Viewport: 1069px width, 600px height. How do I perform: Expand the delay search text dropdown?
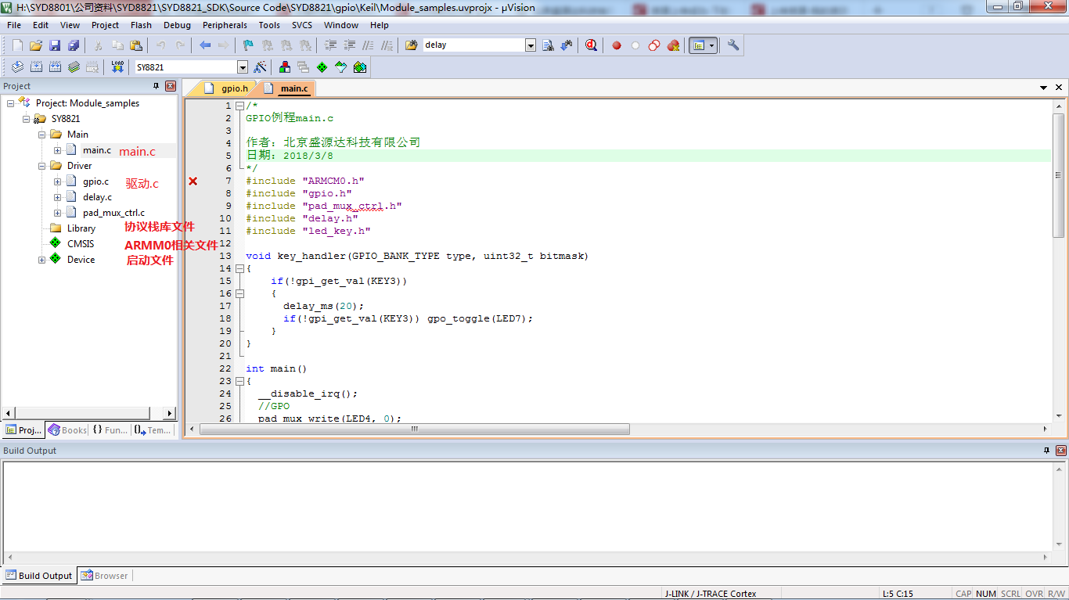tap(531, 45)
